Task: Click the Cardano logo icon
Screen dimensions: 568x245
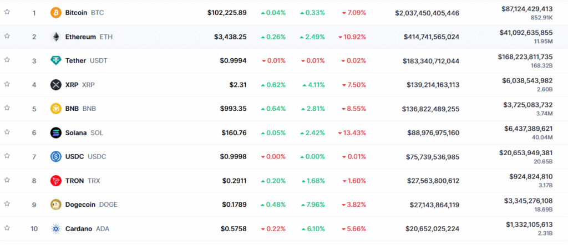Action: [x=56, y=228]
